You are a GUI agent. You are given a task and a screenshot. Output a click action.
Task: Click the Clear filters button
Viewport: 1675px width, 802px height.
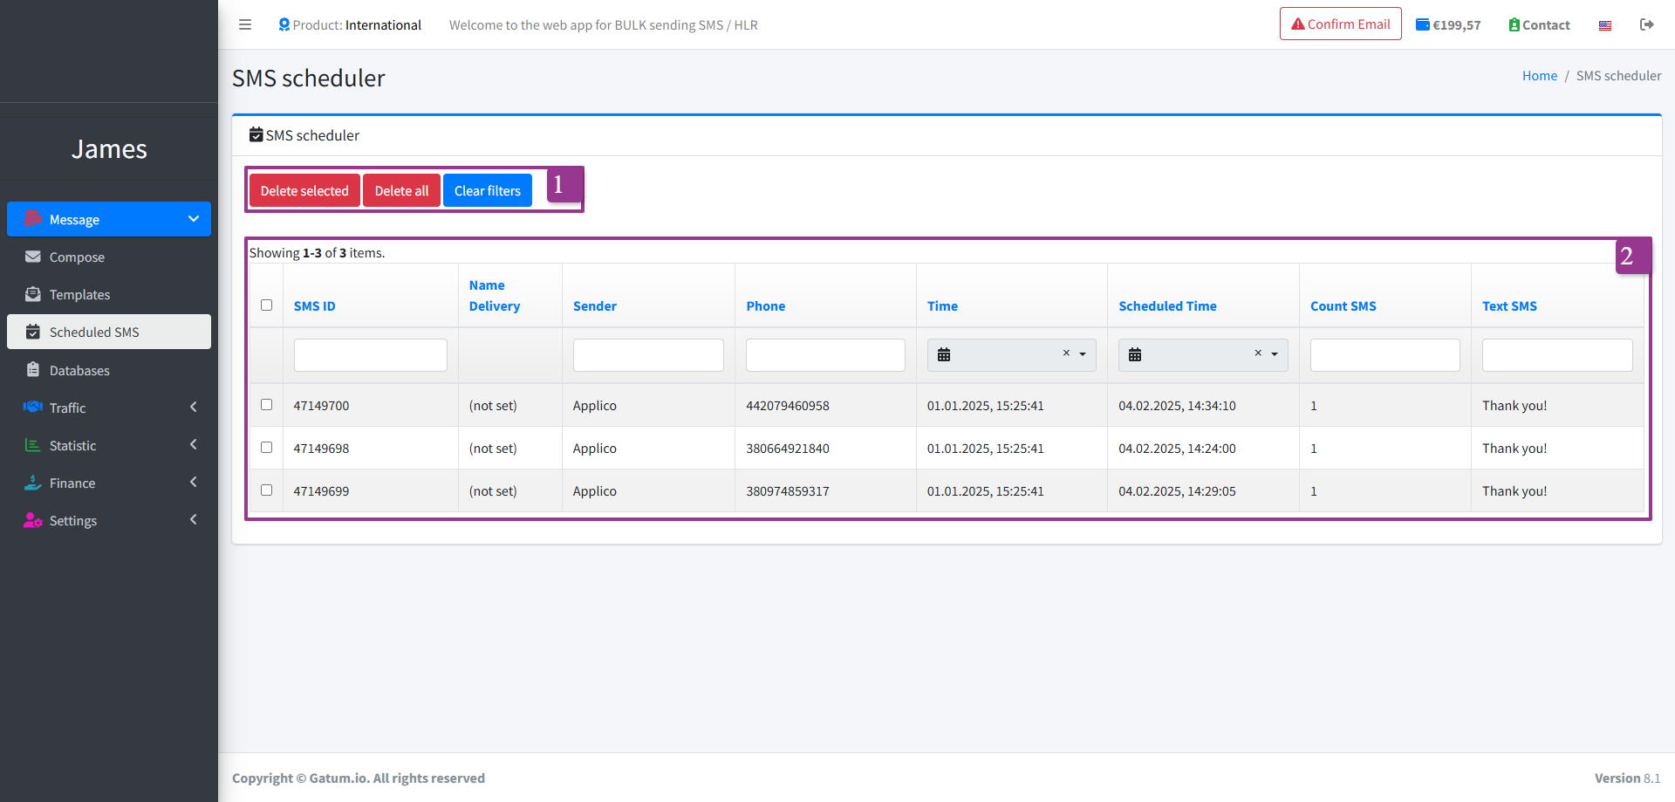coord(487,190)
